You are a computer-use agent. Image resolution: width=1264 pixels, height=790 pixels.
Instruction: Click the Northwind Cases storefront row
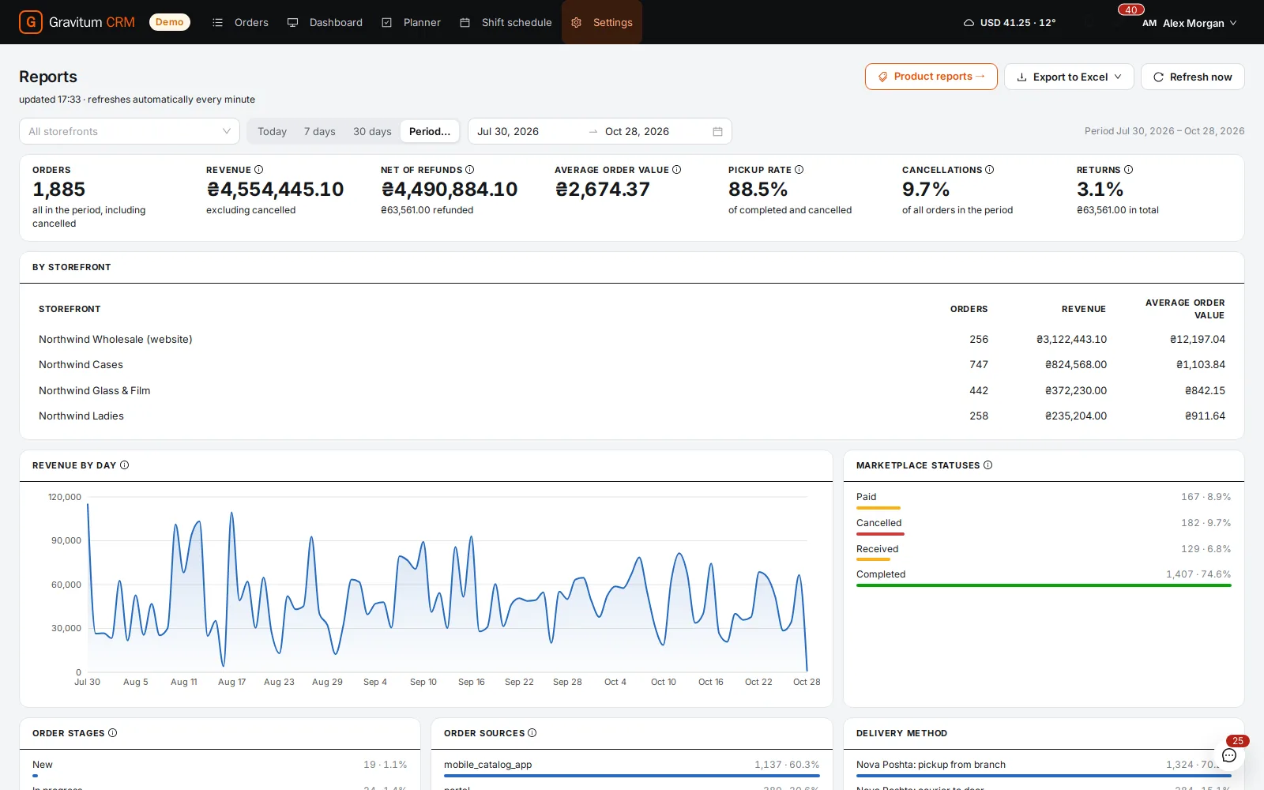pyautogui.click(x=632, y=364)
